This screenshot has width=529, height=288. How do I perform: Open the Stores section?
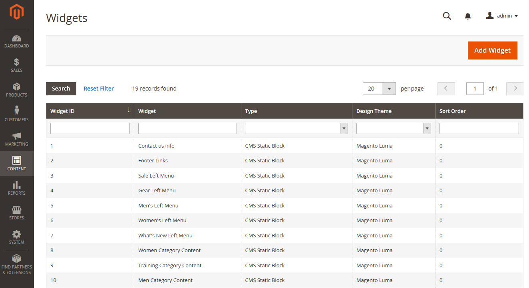(x=16, y=212)
